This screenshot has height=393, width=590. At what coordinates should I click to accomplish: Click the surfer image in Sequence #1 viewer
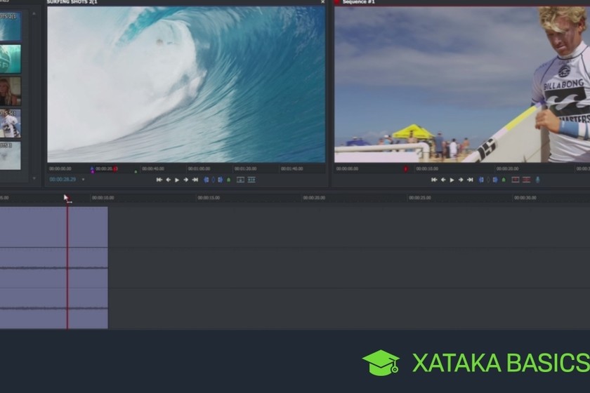462,84
